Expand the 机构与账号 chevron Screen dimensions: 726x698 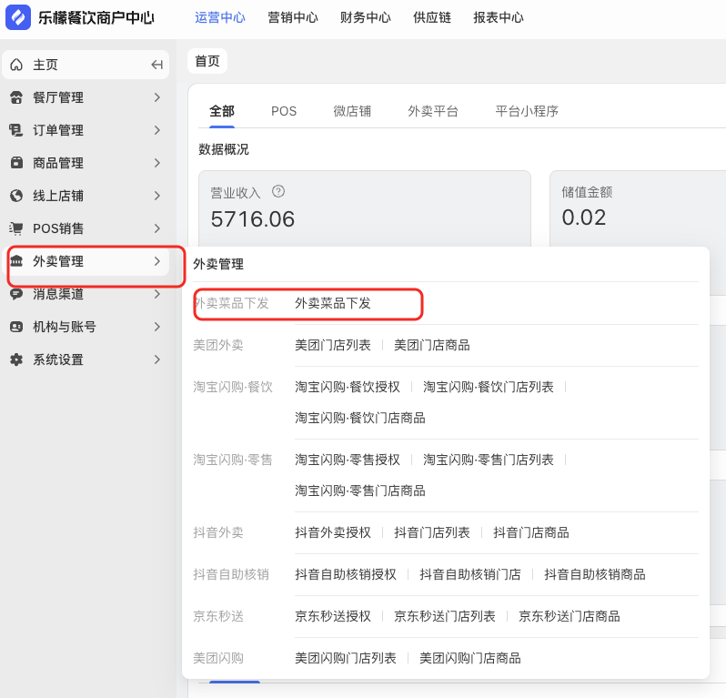coord(157,327)
